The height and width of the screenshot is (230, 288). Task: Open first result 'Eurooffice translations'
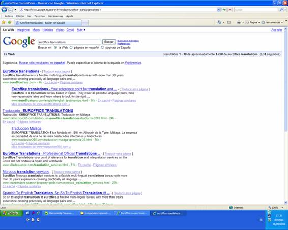[21, 71]
